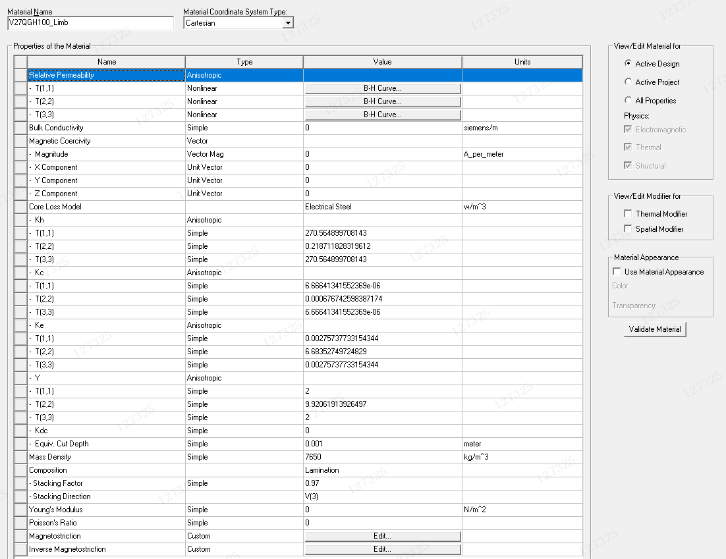Check Use Material Appearance

point(617,272)
